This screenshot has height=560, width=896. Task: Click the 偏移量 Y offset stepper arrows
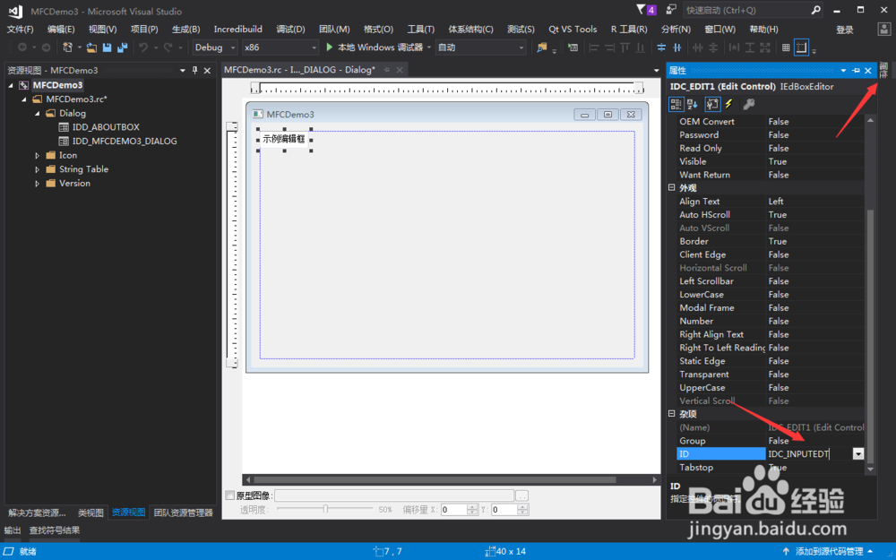click(522, 510)
